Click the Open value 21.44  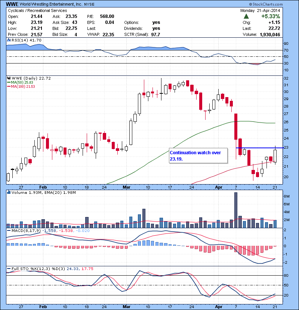point(37,16)
